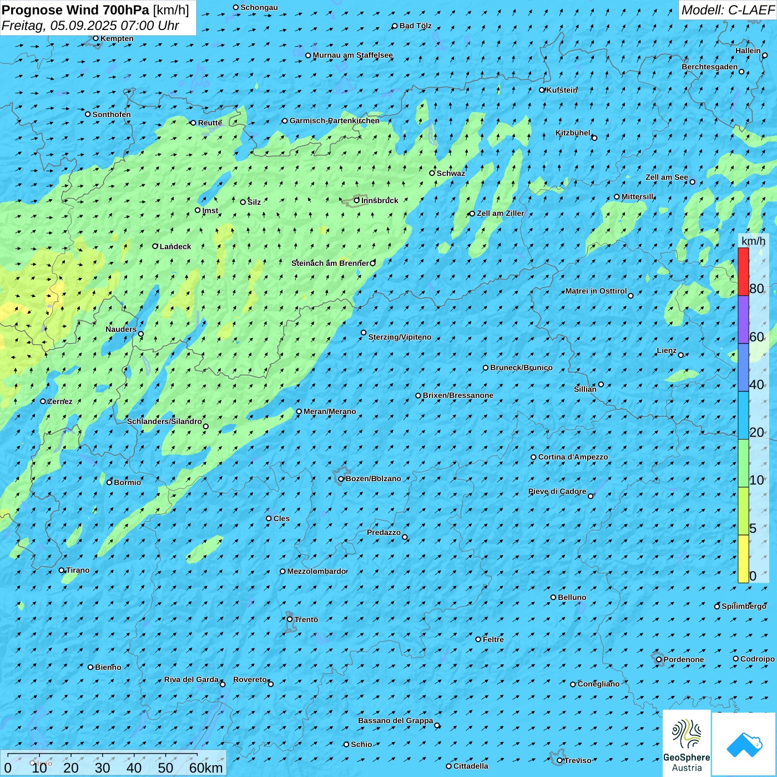Select the Kempten city label
The height and width of the screenshot is (777, 777).
point(117,38)
